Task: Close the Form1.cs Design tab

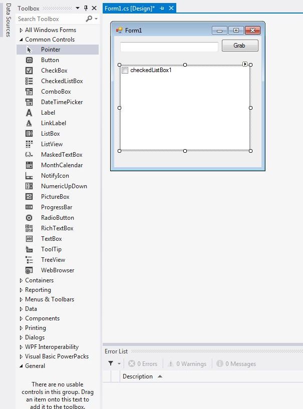Action: click(171, 8)
